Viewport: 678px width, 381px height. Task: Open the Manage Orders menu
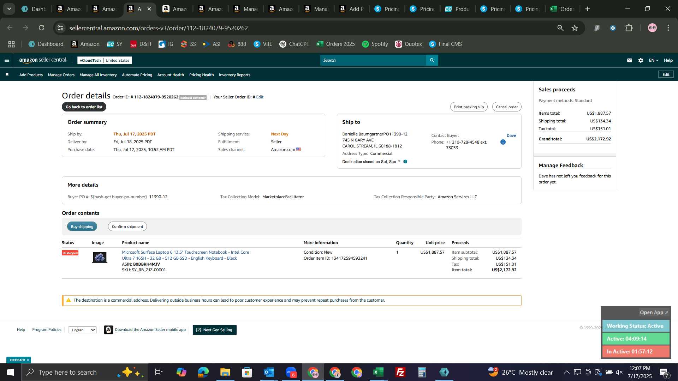[61, 75]
